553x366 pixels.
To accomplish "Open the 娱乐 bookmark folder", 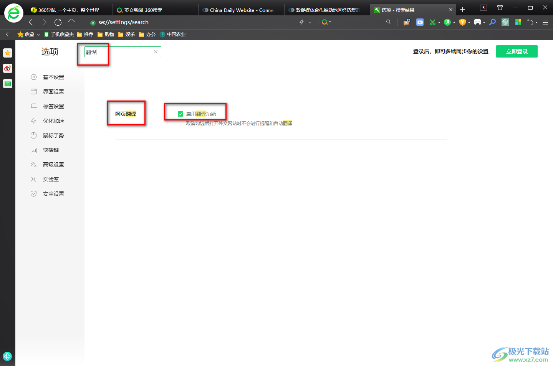I will point(127,35).
